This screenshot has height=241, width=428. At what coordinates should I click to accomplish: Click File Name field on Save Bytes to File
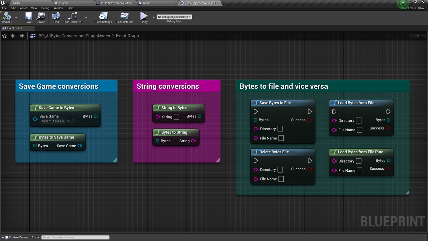pyautogui.click(x=281, y=138)
